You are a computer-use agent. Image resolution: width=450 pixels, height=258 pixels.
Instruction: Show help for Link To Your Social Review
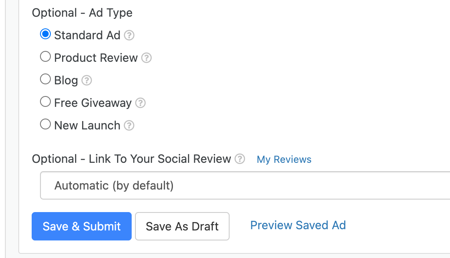click(x=240, y=159)
